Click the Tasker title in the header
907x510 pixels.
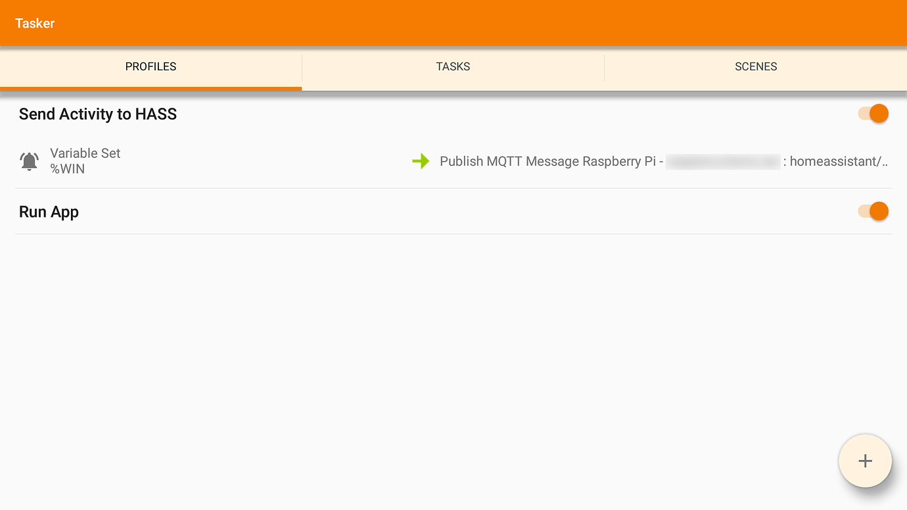pyautogui.click(x=35, y=23)
